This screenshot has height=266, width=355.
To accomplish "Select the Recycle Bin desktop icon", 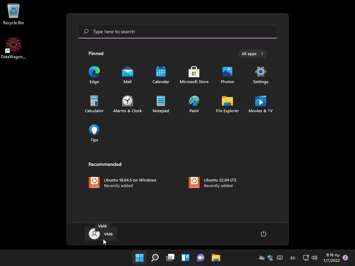I will coord(14,14).
